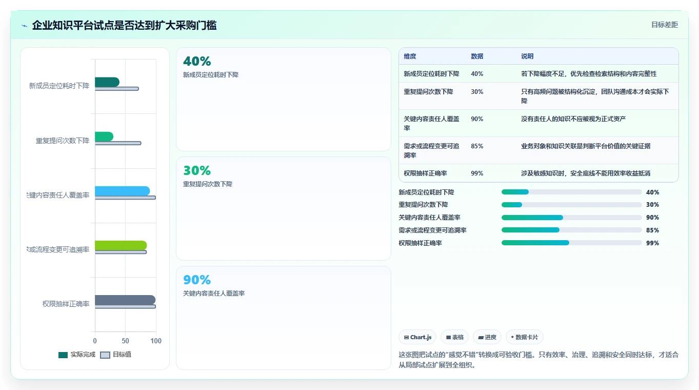
Task: Click 新成员定位耗时下降 caption in the 40% card
Action: click(211, 75)
